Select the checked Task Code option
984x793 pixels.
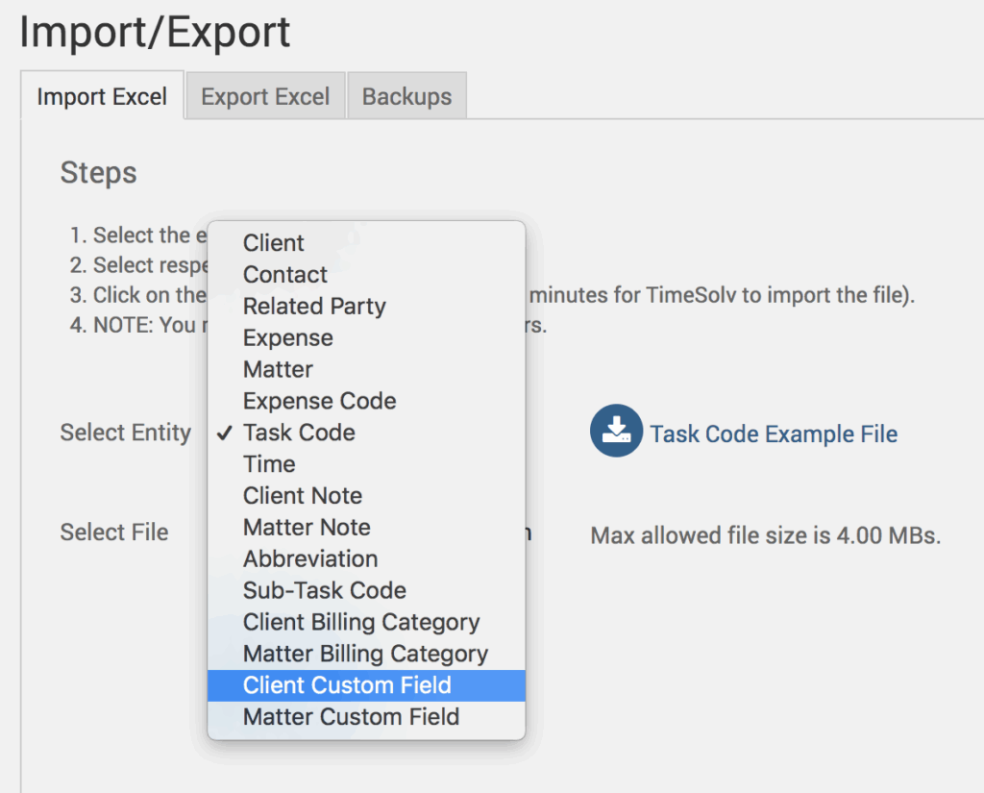299,433
